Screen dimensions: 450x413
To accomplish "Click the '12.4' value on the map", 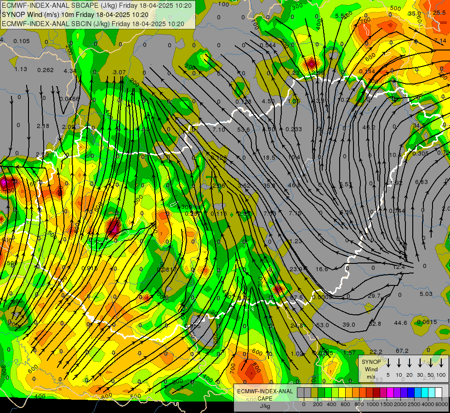I will pos(399,267).
